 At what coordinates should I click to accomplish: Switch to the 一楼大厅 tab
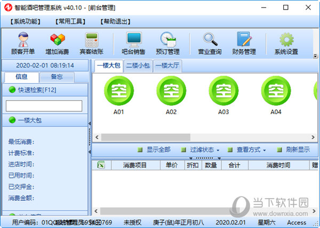coord(167,66)
